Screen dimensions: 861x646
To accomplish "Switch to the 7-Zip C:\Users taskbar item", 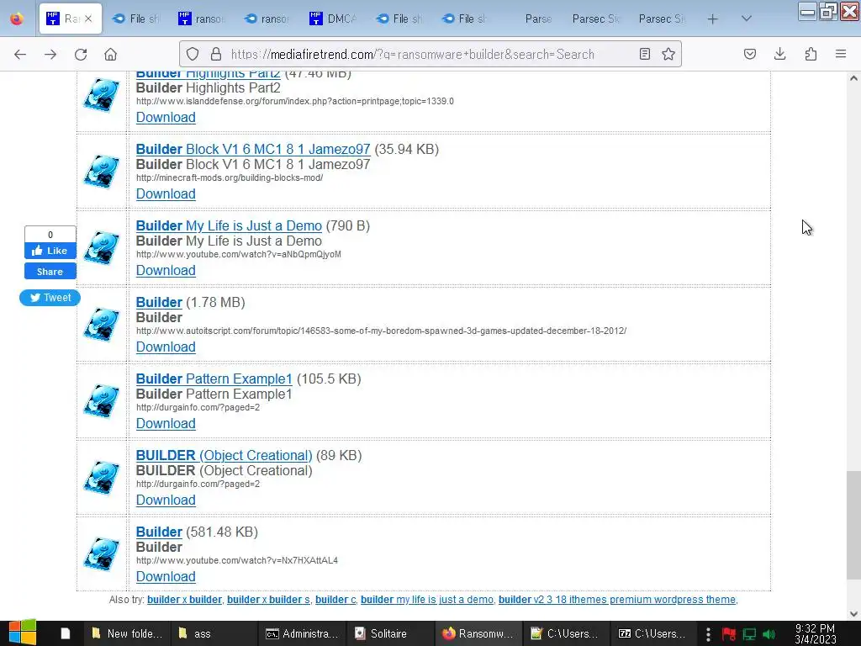I will [x=652, y=633].
